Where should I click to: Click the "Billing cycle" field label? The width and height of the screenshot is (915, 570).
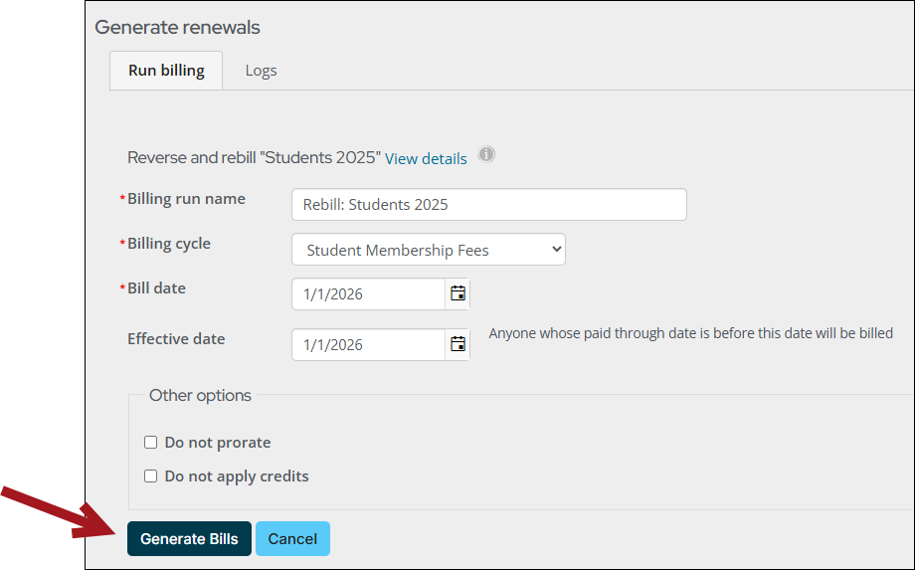169,244
